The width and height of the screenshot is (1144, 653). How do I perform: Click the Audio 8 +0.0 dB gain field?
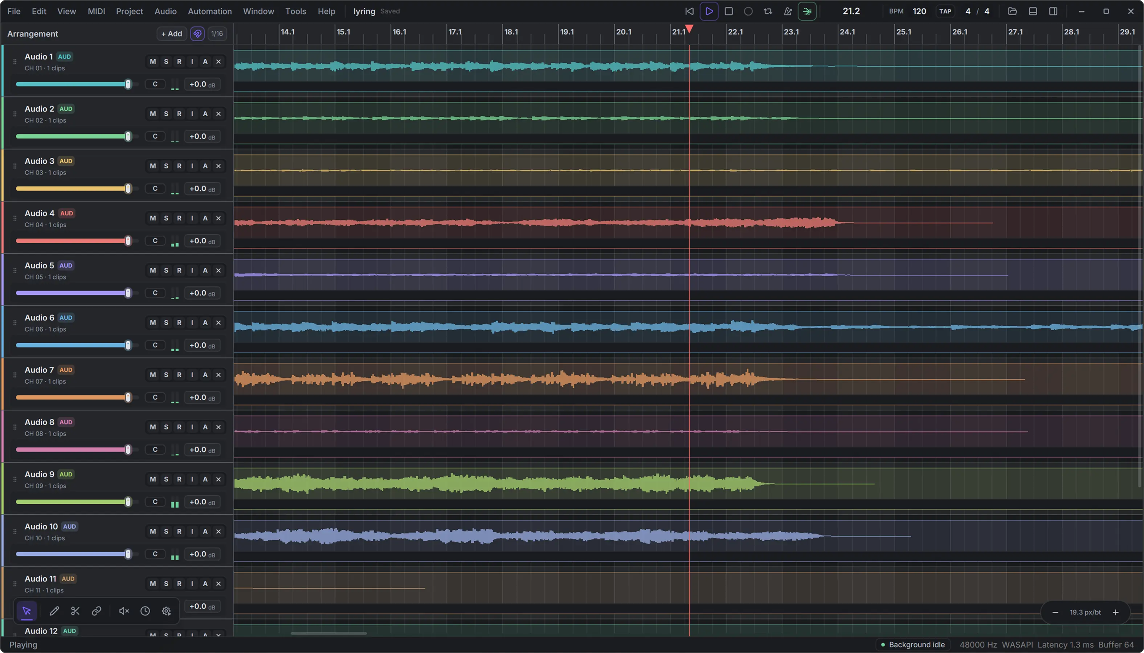click(203, 450)
